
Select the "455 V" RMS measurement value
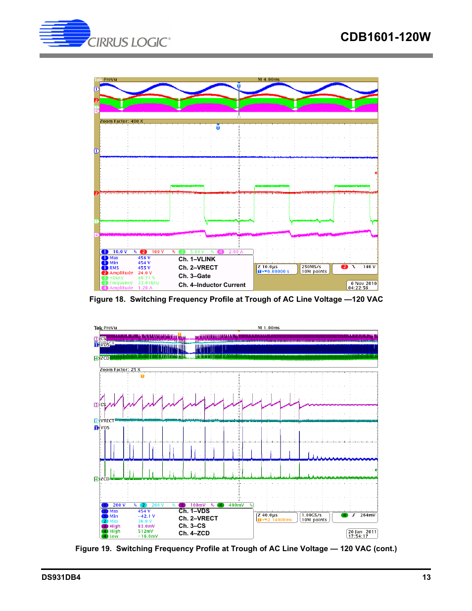(144, 268)
